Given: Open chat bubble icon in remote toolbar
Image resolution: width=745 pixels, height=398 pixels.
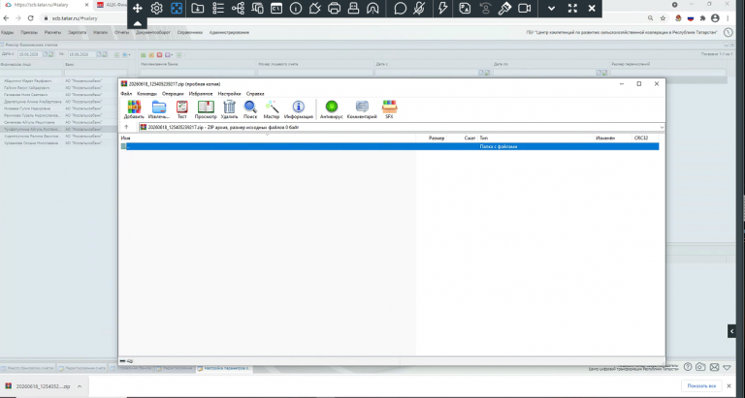Looking at the screenshot, I should click(x=400, y=9).
